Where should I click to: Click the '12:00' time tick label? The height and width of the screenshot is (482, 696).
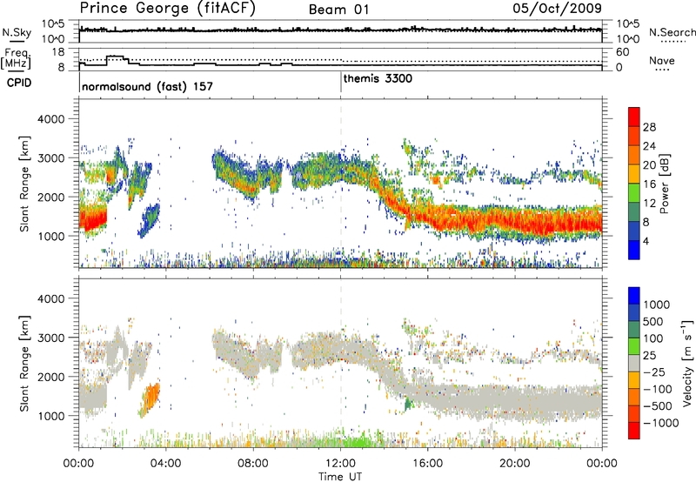(x=340, y=464)
